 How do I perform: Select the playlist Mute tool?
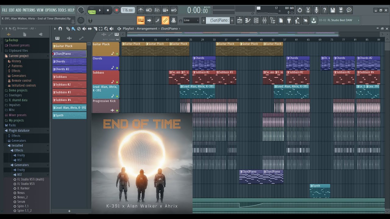(84, 29)
